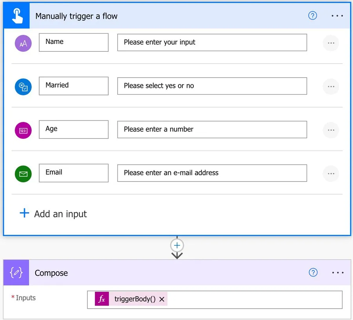
Task: Open options menu for the Married input
Action: [331, 86]
